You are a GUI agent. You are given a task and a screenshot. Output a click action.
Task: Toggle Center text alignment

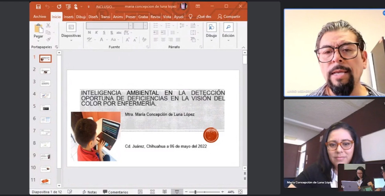tap(163, 40)
